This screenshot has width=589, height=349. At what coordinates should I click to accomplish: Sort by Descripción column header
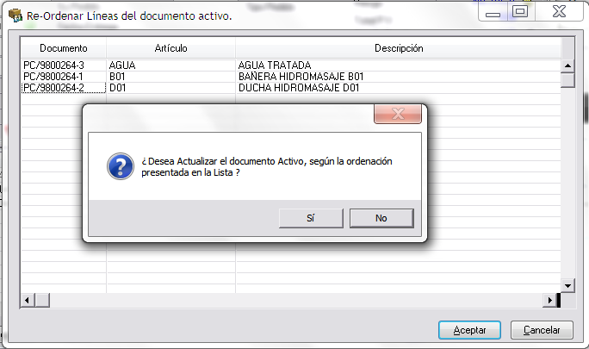coord(399,48)
